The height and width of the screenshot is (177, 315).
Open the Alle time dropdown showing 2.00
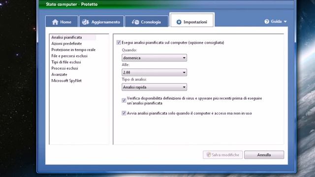[154, 72]
